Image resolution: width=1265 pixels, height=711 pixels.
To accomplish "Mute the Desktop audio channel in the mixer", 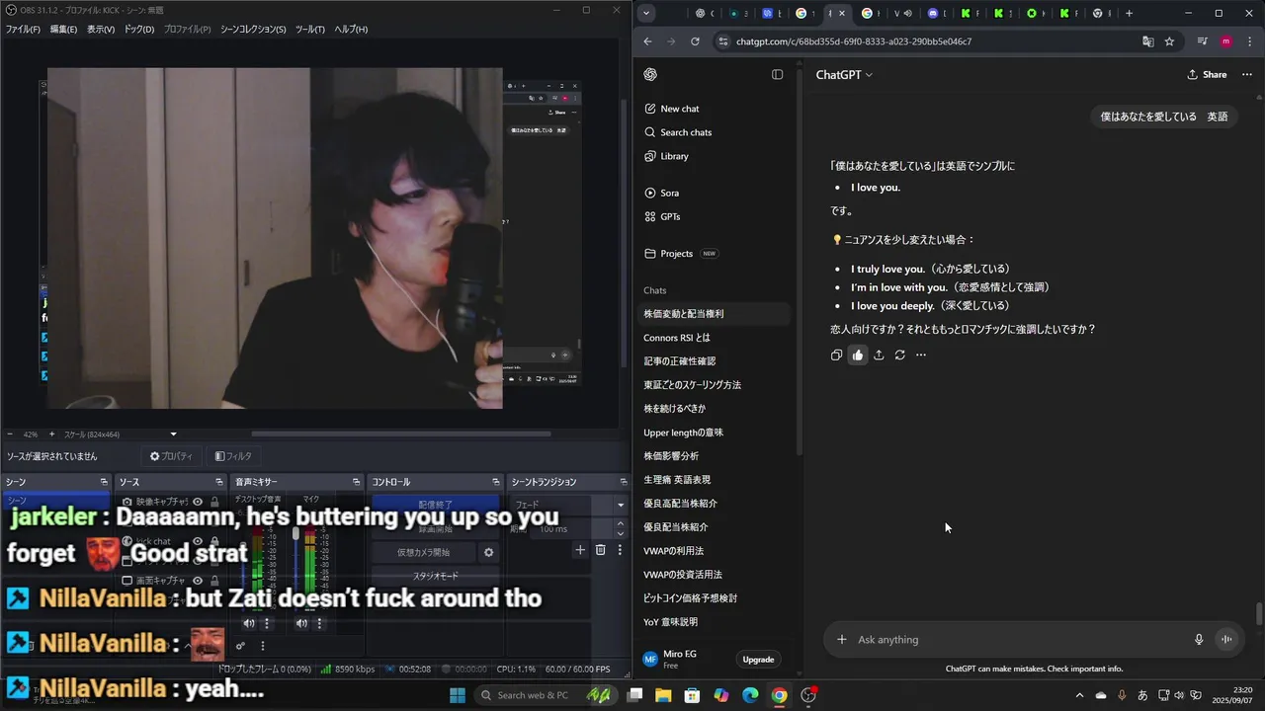I will pyautogui.click(x=249, y=624).
